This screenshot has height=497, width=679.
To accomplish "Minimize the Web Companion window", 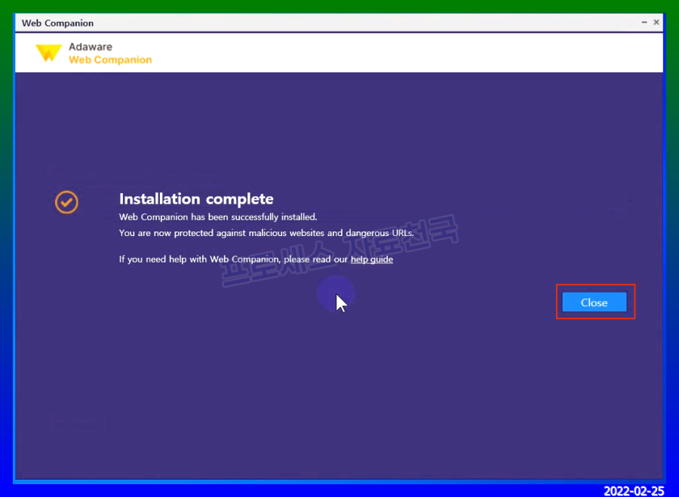I will click(644, 23).
